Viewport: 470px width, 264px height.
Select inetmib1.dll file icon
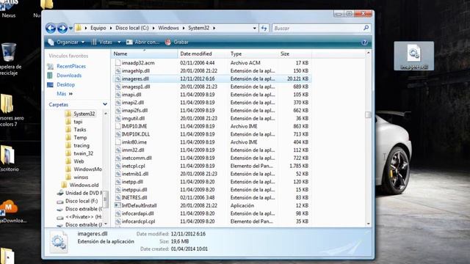pyautogui.click(x=117, y=174)
